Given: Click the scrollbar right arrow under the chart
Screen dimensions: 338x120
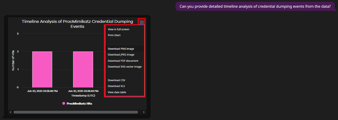Looking at the screenshot, I should pyautogui.click(x=144, y=112).
